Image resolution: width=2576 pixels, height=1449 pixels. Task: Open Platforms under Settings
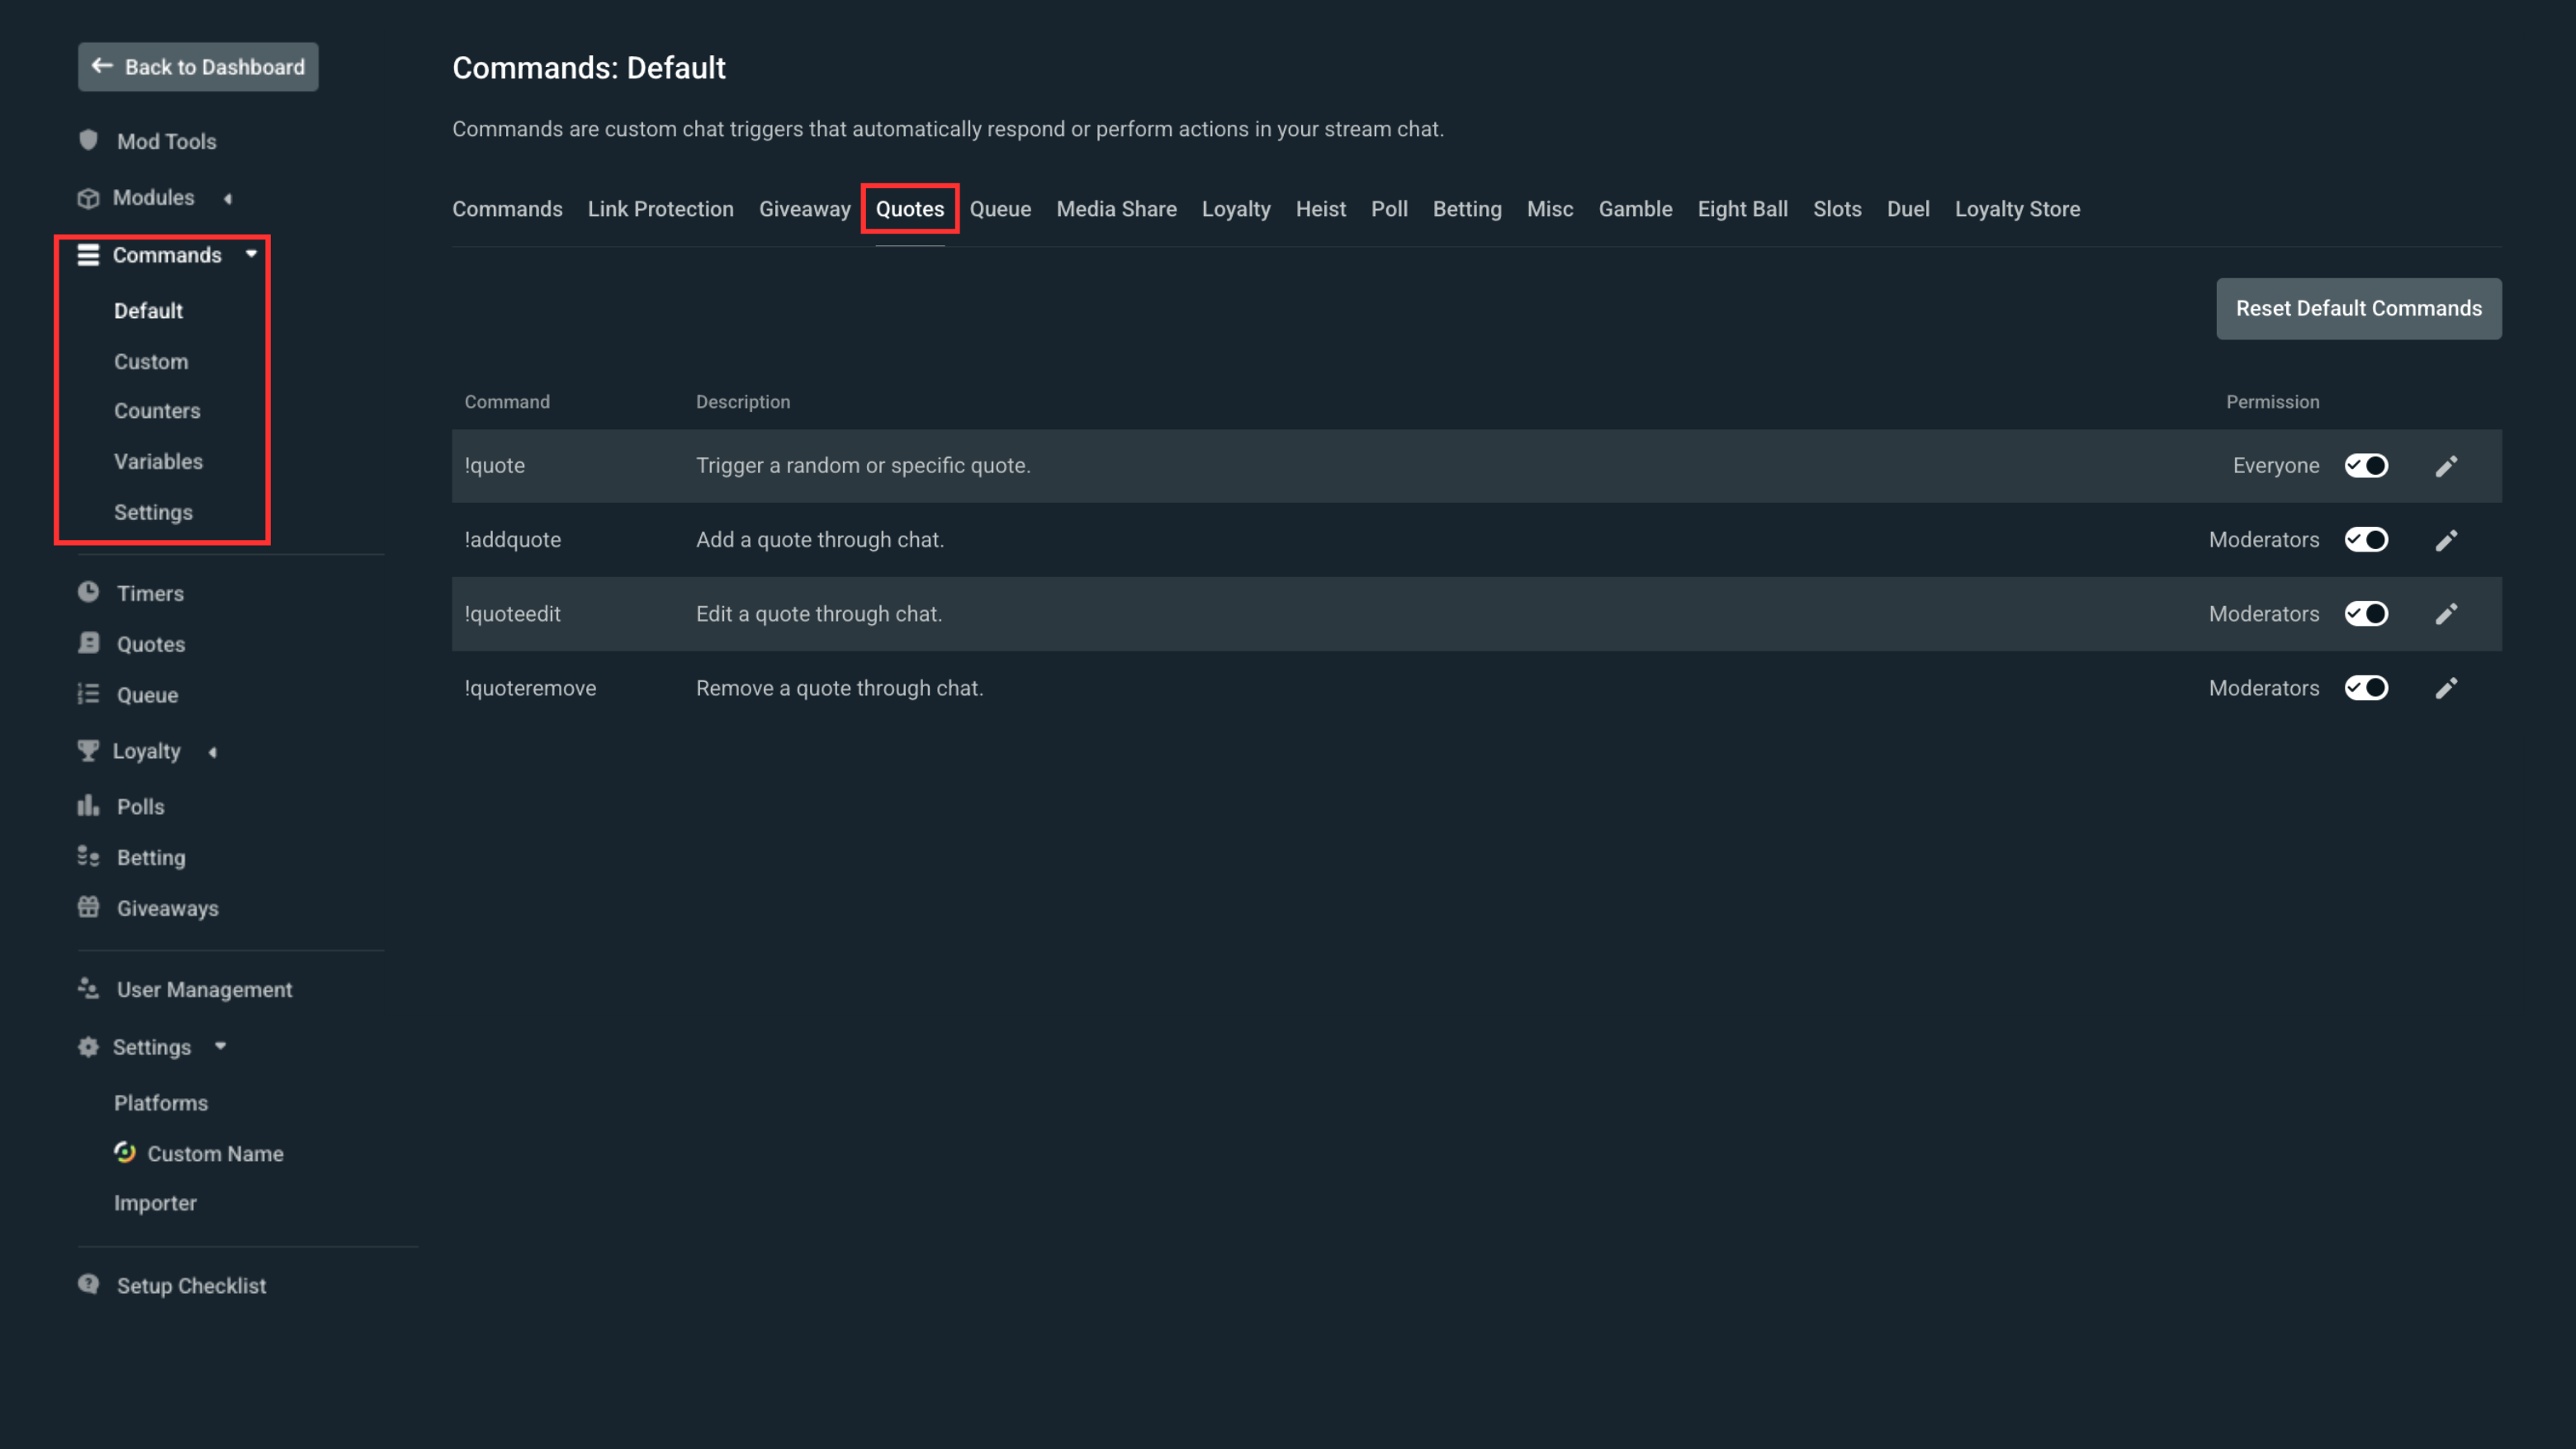pyautogui.click(x=161, y=1103)
